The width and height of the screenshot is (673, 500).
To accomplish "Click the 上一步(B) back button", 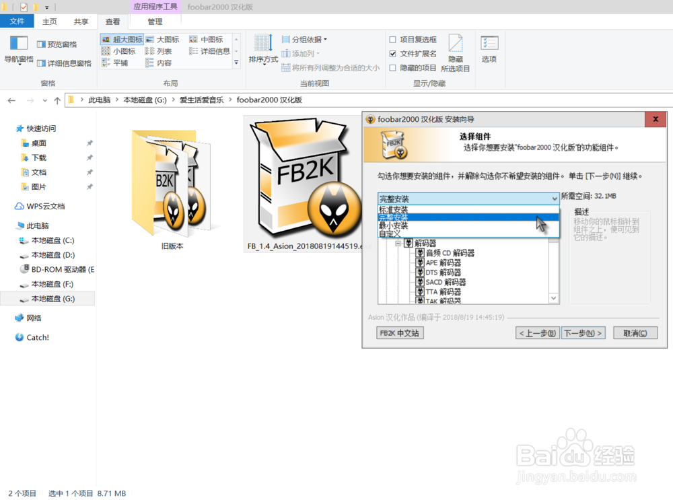I will 537,333.
